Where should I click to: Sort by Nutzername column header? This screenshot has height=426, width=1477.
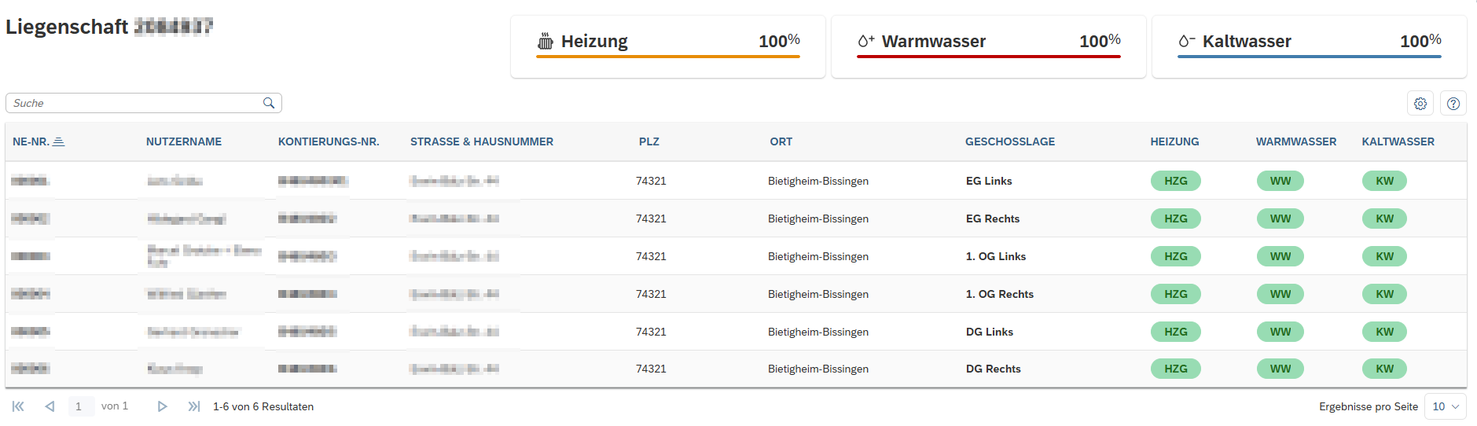tap(184, 142)
